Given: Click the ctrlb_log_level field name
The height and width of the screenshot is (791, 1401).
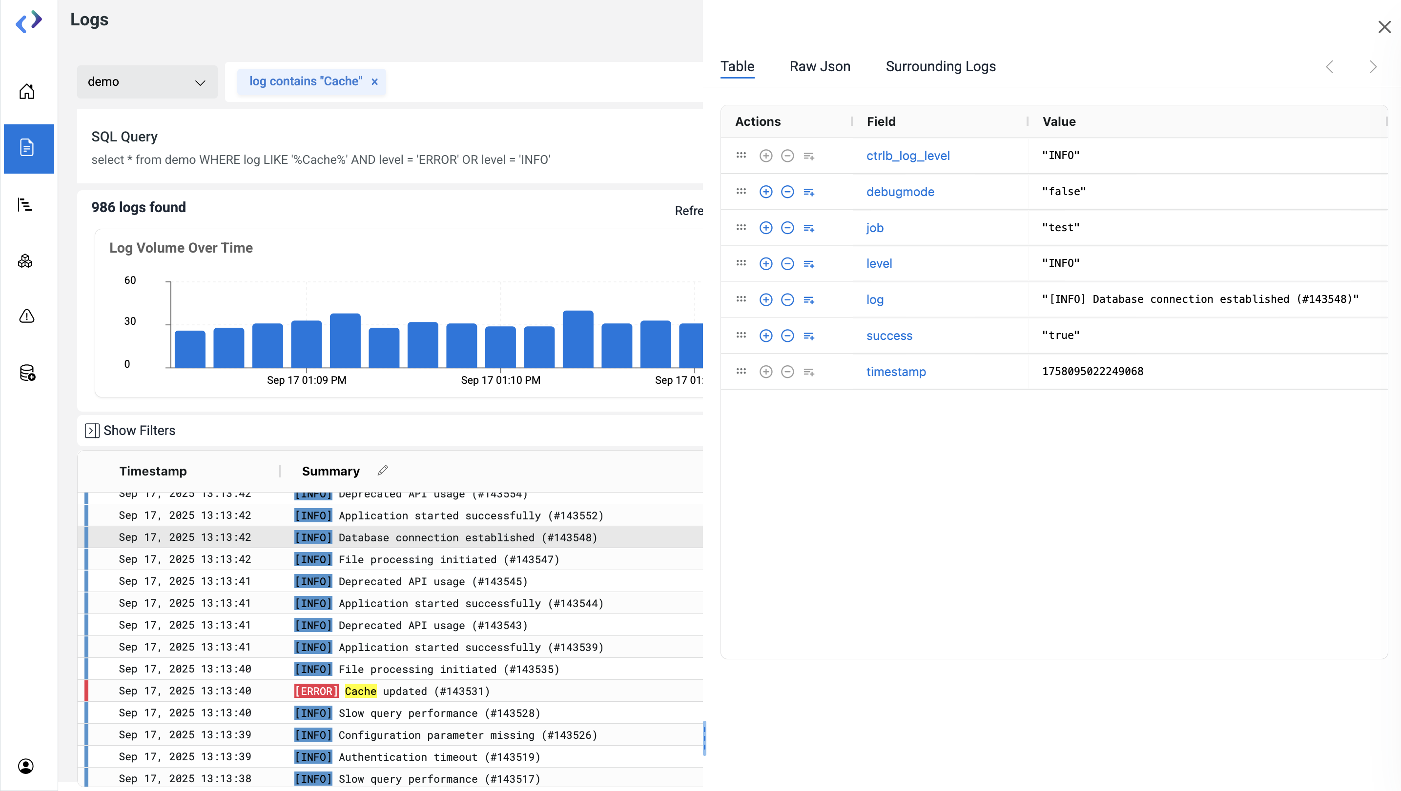Looking at the screenshot, I should (907, 156).
